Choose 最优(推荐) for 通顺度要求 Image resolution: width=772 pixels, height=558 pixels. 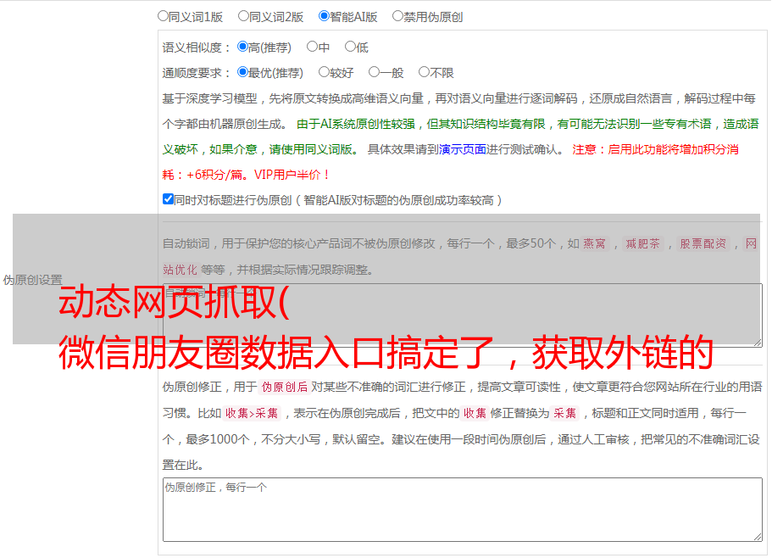tap(242, 73)
